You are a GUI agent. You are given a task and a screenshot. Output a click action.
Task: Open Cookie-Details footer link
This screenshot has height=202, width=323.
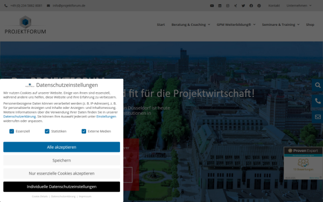tap(40, 197)
